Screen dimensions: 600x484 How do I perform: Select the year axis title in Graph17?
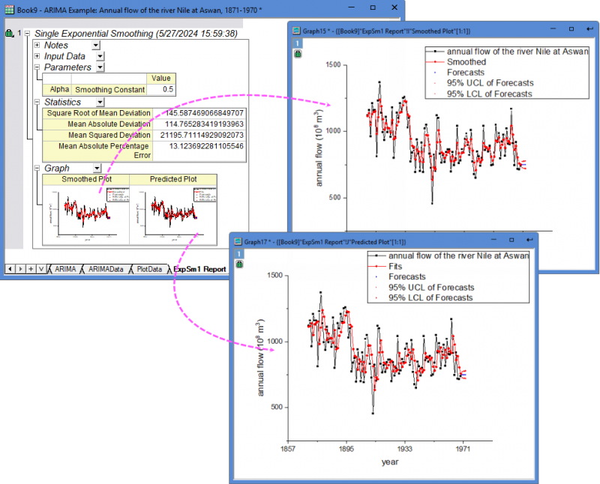pos(390,462)
